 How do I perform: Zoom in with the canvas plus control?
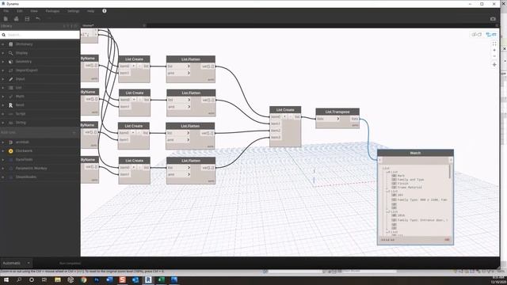coord(494,50)
